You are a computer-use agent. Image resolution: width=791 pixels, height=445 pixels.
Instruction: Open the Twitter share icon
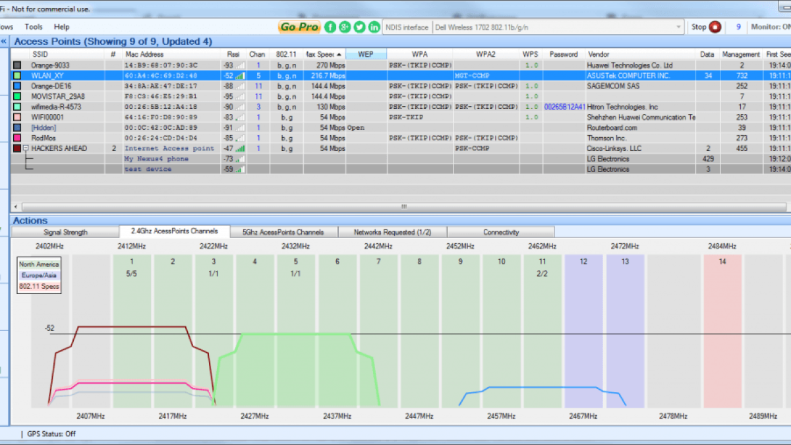(359, 27)
